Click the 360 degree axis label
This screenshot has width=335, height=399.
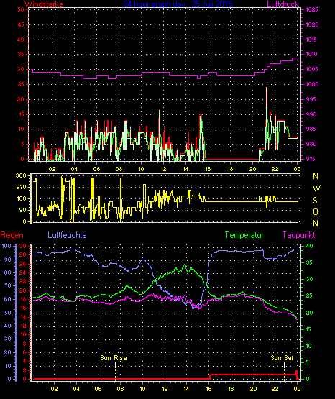click(21, 175)
